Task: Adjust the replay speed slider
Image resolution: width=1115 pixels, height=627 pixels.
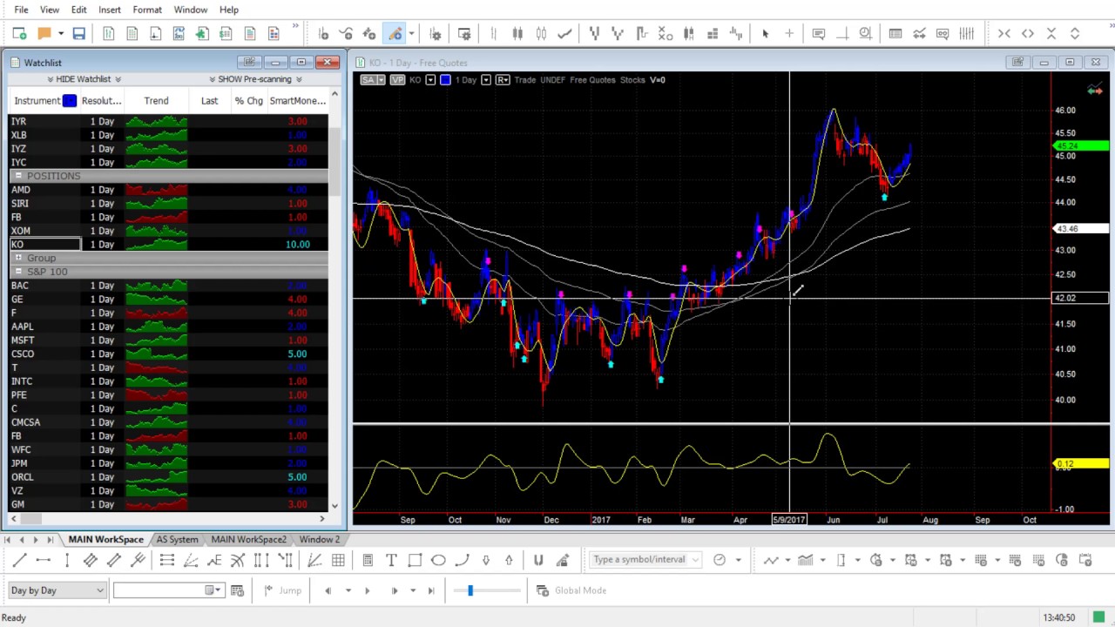Action: point(470,590)
